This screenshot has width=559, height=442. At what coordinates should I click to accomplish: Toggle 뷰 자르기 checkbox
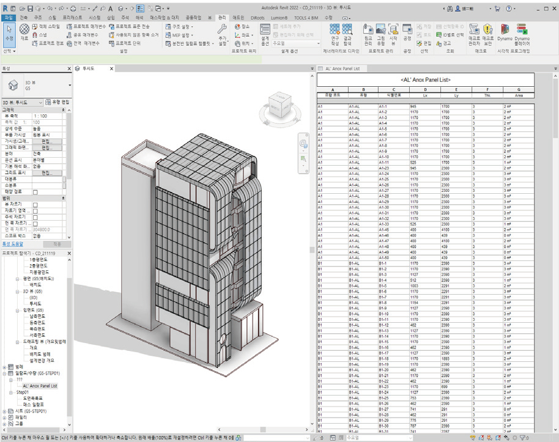35,205
